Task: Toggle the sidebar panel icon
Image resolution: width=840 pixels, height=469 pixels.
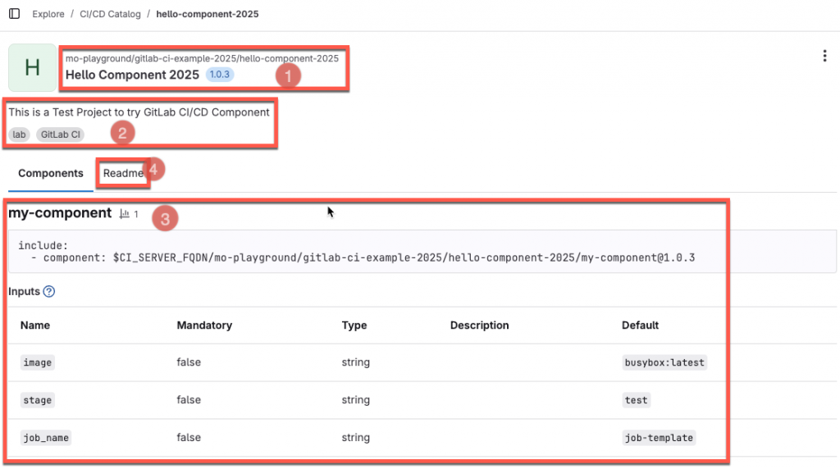Action: 15,14
